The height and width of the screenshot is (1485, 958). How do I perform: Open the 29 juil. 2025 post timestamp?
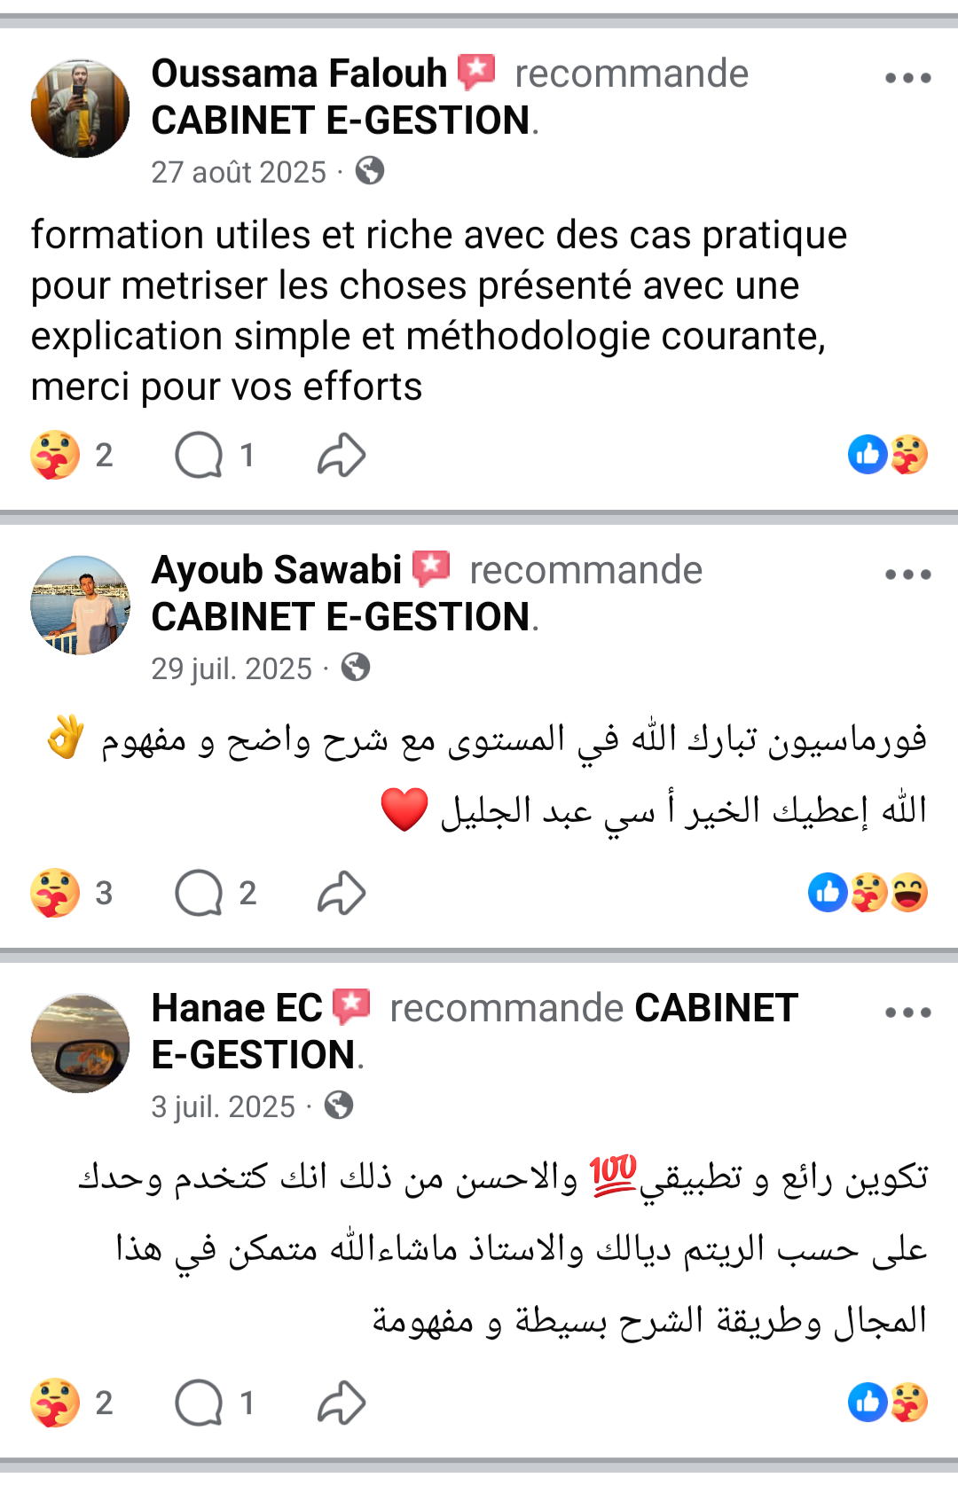(x=232, y=668)
